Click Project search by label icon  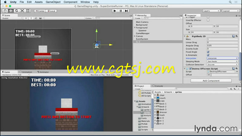[x=235, y=89]
